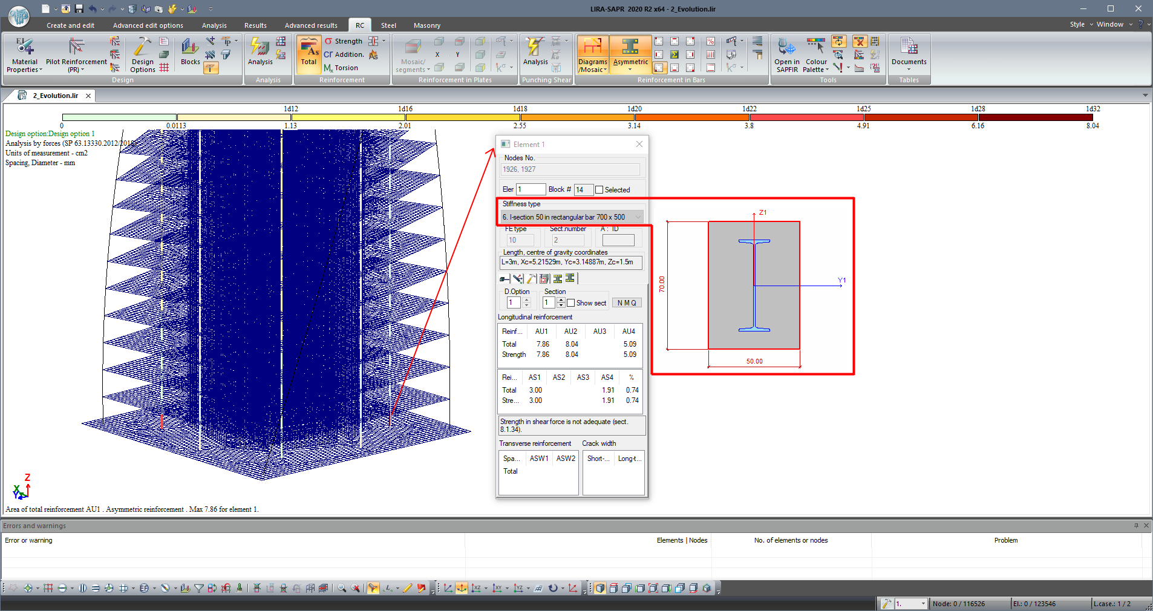1153x611 pixels.
Task: Click the dark red 1d32 color scale segment
Action: pyautogui.click(x=1035, y=117)
